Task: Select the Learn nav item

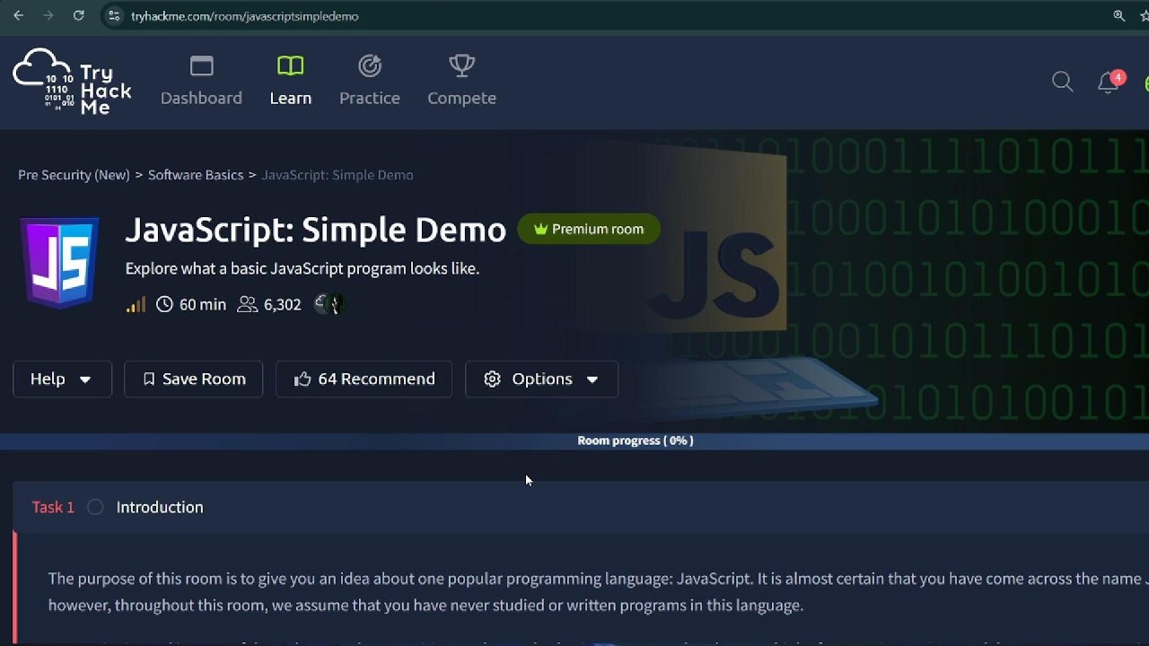Action: tap(291, 82)
